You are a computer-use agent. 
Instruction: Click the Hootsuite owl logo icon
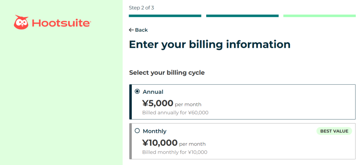21,22
